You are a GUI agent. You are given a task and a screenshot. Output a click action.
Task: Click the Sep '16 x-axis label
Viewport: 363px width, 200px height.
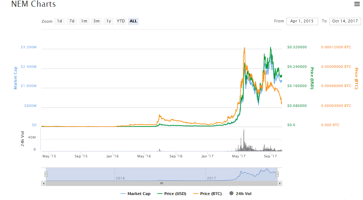pos(176,156)
